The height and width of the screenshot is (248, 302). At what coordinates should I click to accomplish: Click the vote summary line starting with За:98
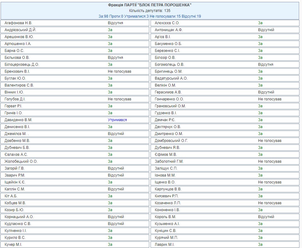tap(150, 16)
